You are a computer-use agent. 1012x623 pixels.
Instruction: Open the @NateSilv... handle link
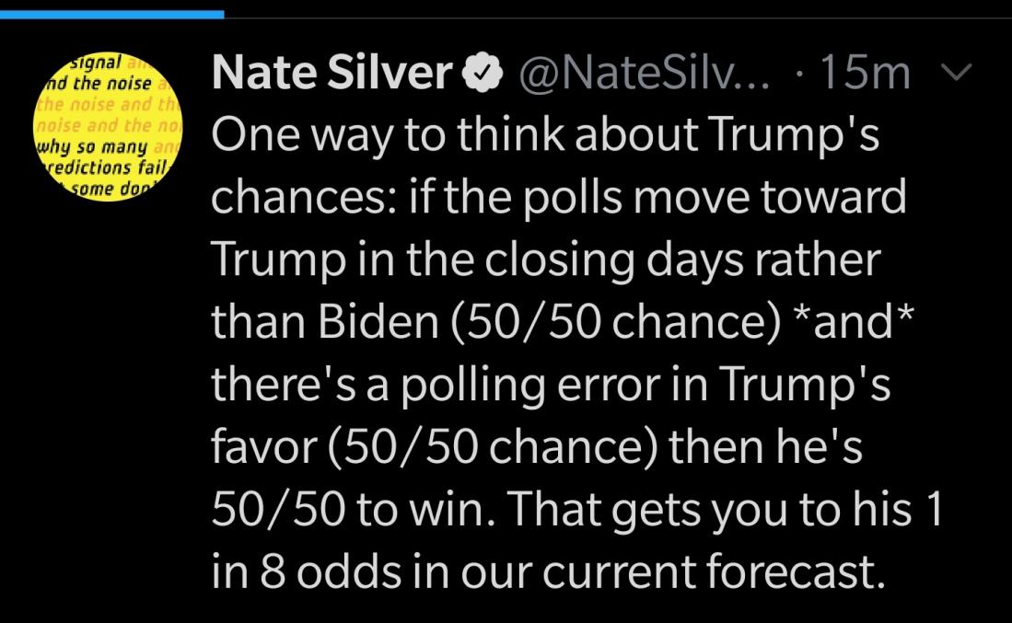point(644,74)
